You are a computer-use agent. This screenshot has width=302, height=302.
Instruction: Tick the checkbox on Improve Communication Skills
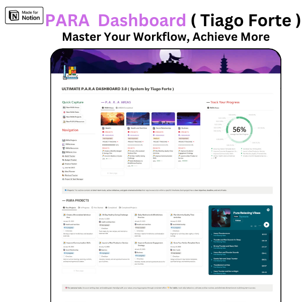click(x=64, y=256)
